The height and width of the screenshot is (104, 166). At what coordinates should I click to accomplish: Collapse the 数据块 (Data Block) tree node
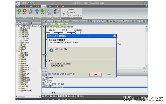(19, 36)
